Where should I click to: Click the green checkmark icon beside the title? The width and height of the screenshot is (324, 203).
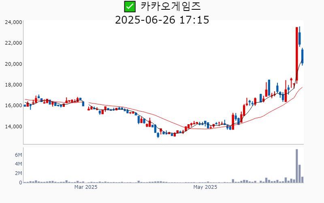(x=130, y=6)
